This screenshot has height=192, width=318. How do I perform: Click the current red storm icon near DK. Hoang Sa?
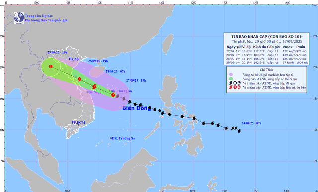pyautogui.click(x=113, y=95)
